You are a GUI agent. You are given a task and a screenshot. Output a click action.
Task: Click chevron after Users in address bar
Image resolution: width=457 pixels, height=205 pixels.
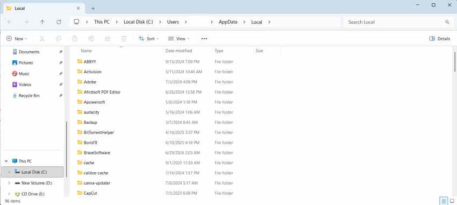click(x=185, y=22)
